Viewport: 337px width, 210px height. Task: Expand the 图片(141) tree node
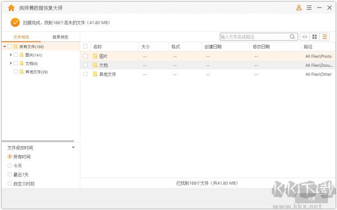point(11,55)
